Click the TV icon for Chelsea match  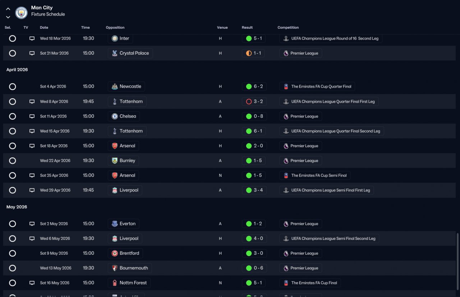click(x=32, y=116)
